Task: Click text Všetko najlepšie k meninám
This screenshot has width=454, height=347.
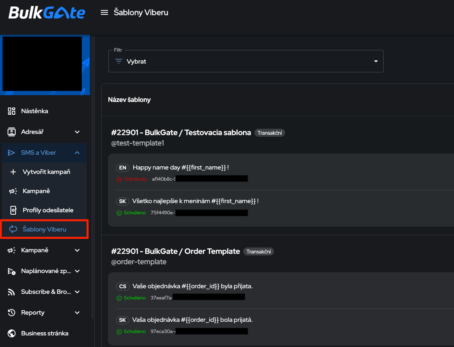Action: point(171,201)
